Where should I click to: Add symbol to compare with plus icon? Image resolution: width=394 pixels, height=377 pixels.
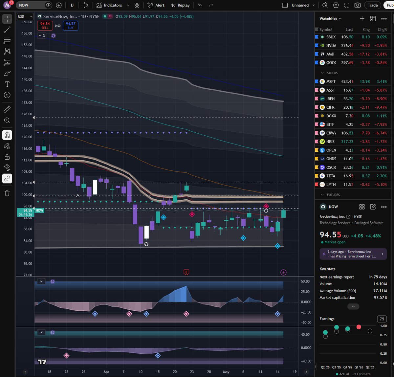[59, 5]
